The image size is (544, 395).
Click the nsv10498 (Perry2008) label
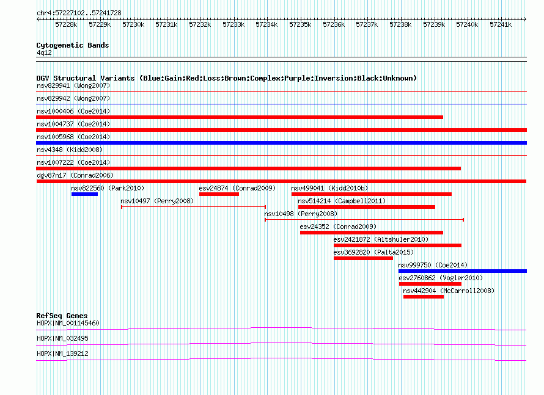click(x=301, y=214)
